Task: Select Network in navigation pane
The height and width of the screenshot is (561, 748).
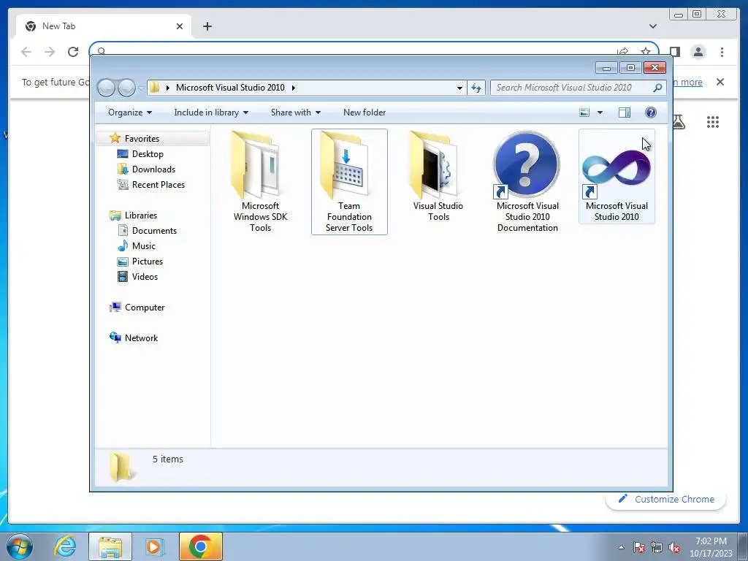Action: (141, 338)
